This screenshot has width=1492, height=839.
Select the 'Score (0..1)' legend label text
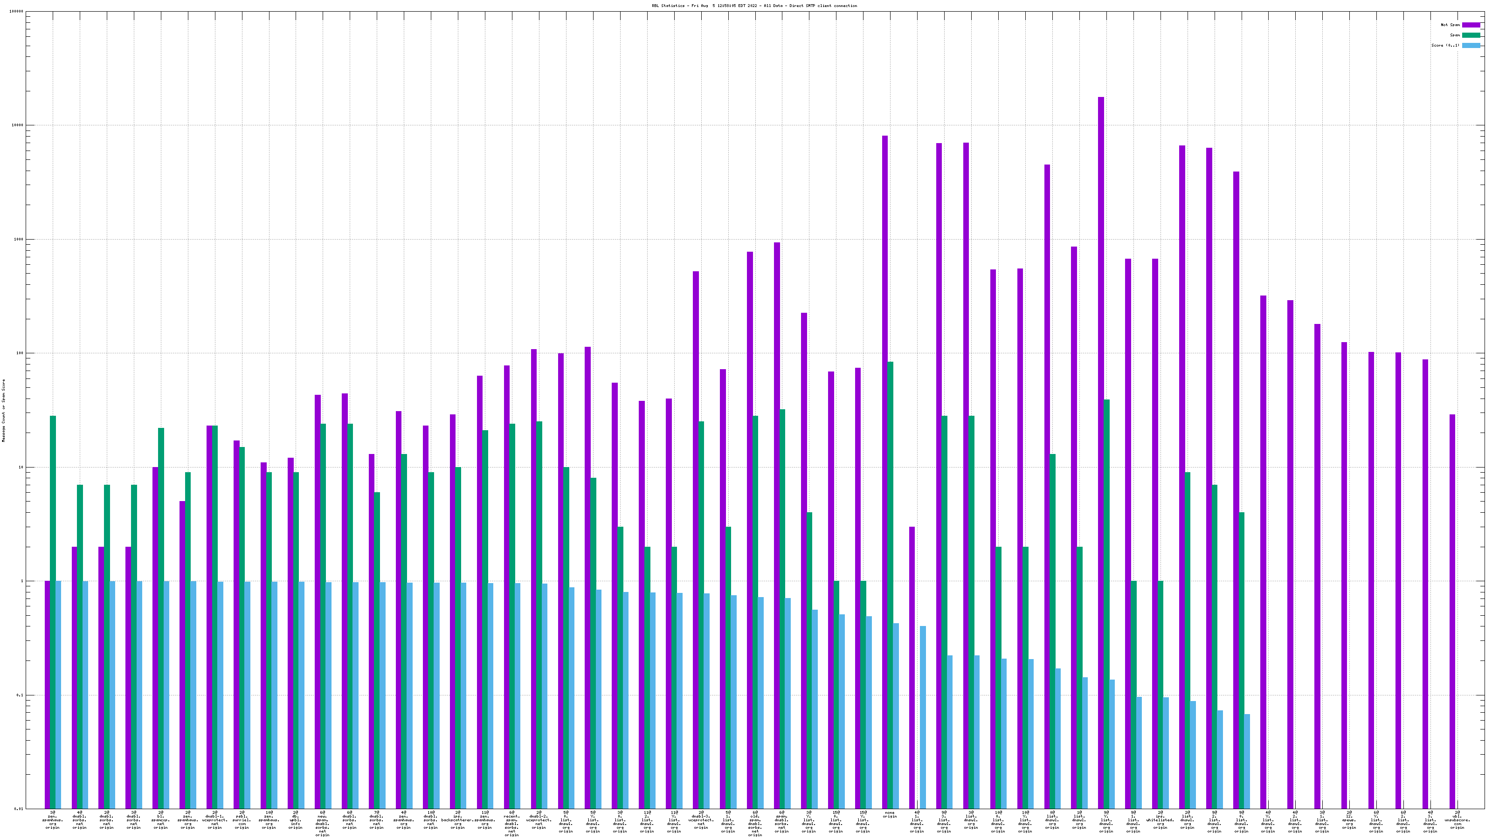tap(1445, 45)
